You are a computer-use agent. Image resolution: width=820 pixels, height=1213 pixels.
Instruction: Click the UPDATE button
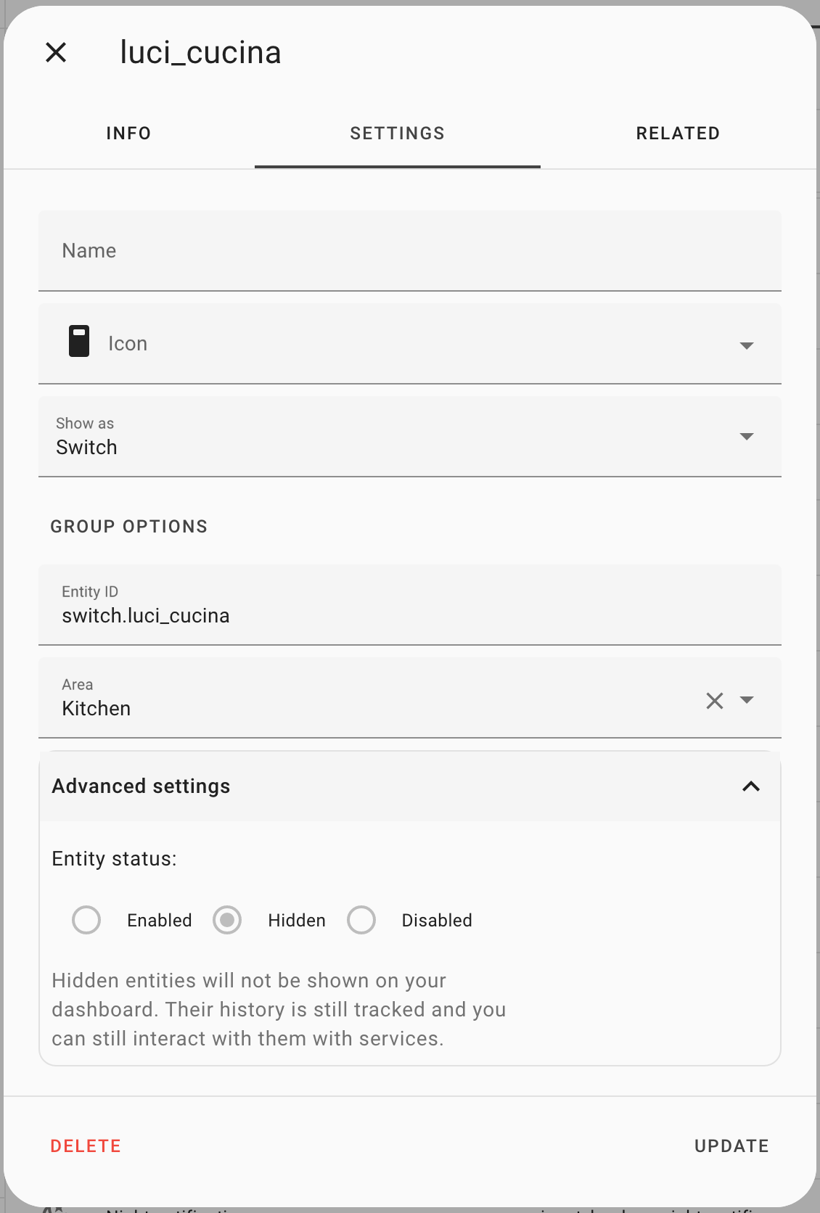tap(731, 1146)
